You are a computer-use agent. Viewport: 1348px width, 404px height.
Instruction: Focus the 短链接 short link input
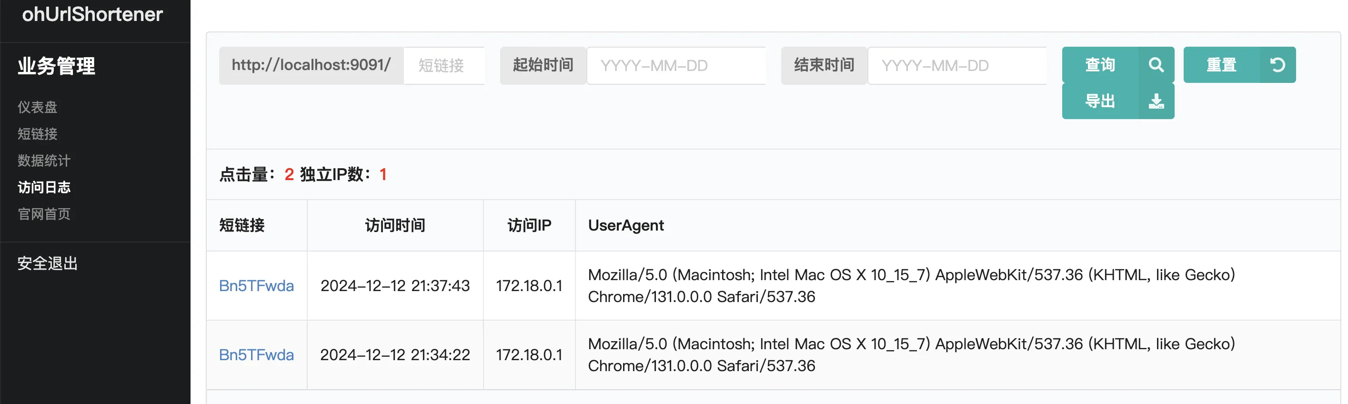point(444,65)
